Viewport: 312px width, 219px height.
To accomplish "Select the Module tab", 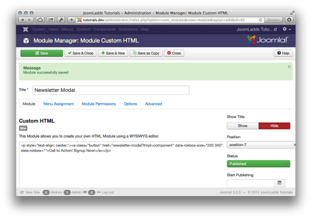I will tap(29, 104).
